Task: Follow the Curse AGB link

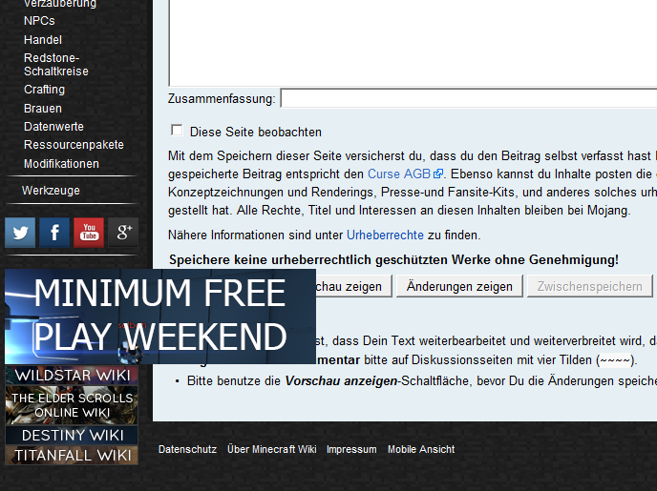Action: pos(399,174)
